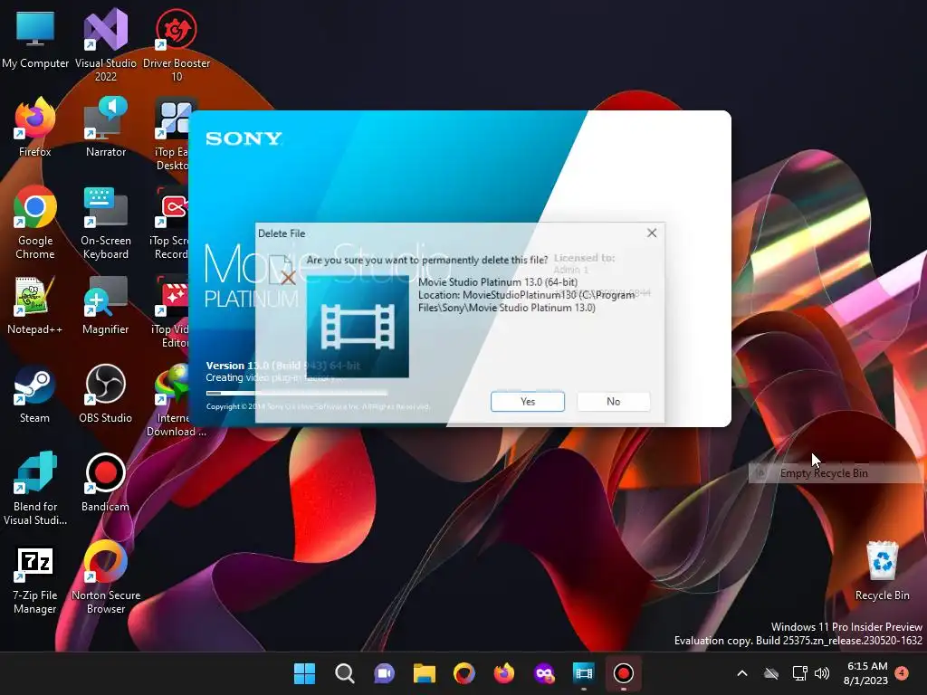Select the Recycle Bin desktop icon

pos(882,571)
